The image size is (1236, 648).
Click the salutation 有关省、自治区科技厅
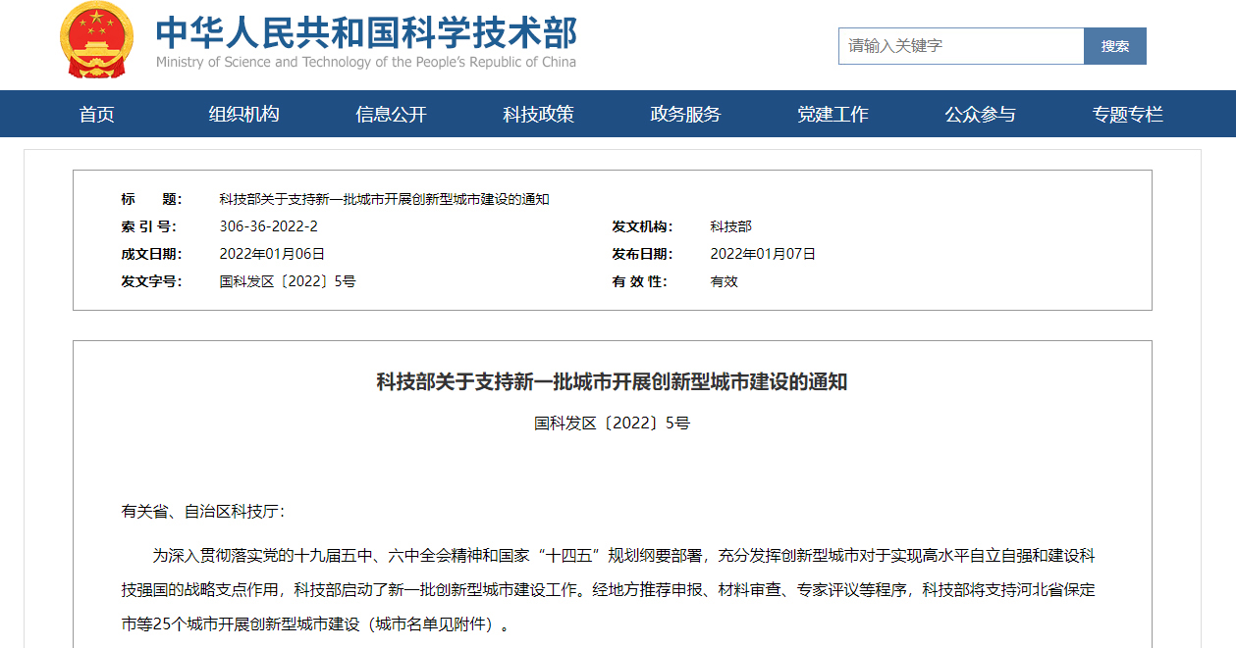[203, 511]
